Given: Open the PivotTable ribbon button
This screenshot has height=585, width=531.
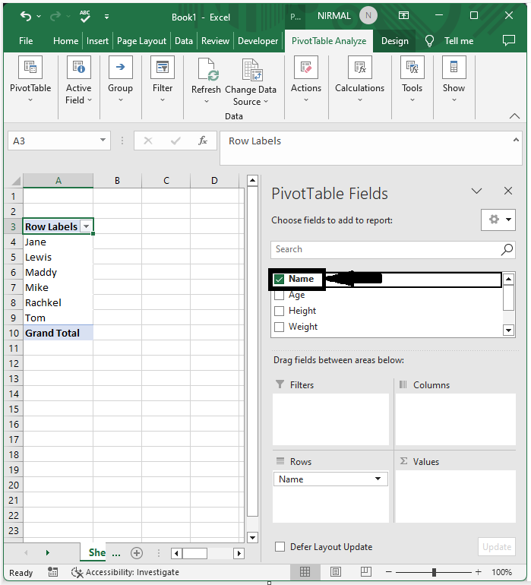Looking at the screenshot, I should pyautogui.click(x=30, y=80).
